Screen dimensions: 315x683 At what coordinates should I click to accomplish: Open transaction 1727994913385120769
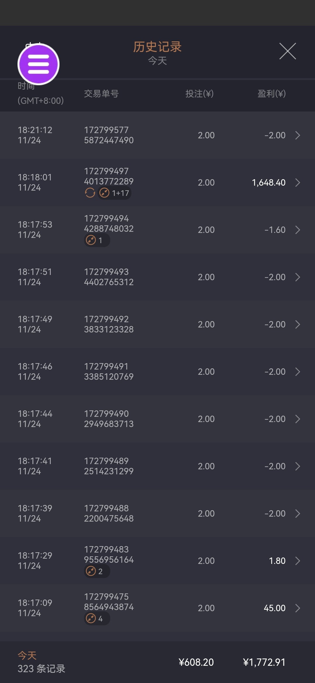pyautogui.click(x=109, y=372)
